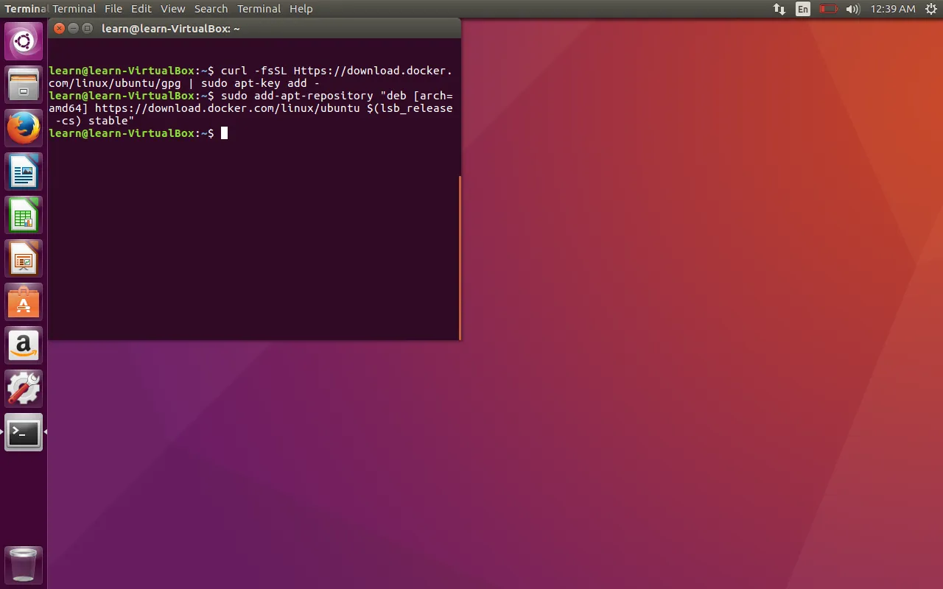Open the Edit menu
Image resolution: width=943 pixels, height=589 pixels.
click(141, 9)
